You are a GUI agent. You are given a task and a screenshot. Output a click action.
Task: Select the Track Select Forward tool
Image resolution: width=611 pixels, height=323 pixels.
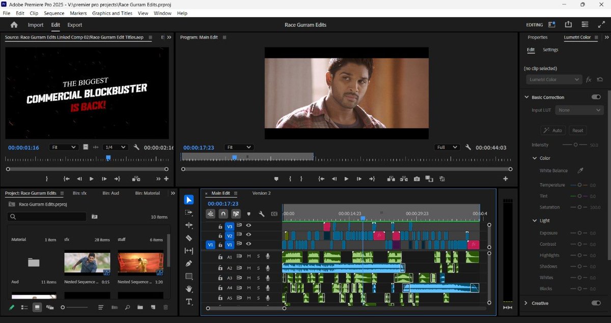[189, 212]
